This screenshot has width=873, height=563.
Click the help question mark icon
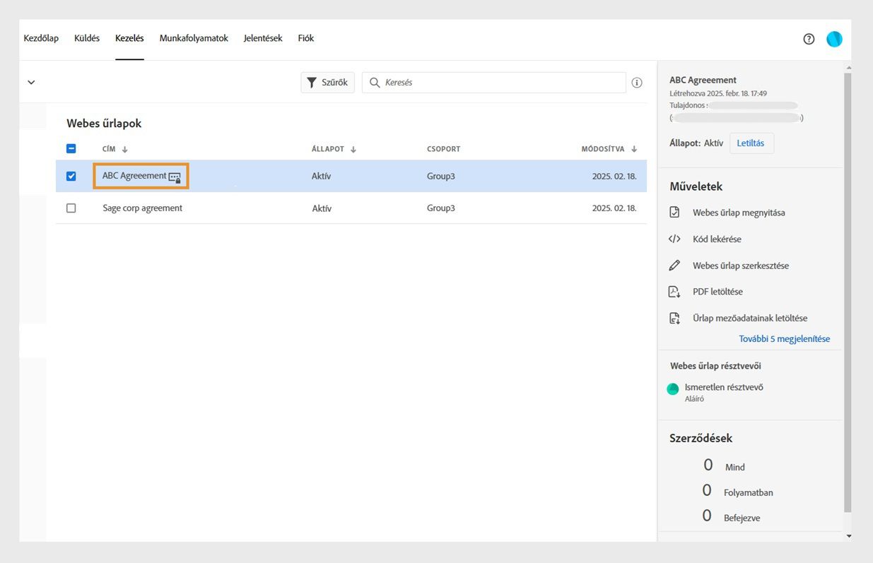[809, 39]
